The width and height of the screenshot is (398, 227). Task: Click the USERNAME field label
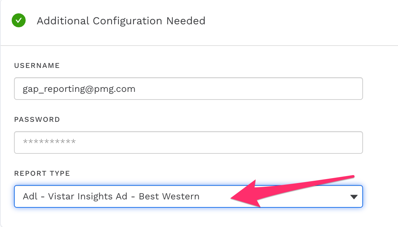[37, 66]
